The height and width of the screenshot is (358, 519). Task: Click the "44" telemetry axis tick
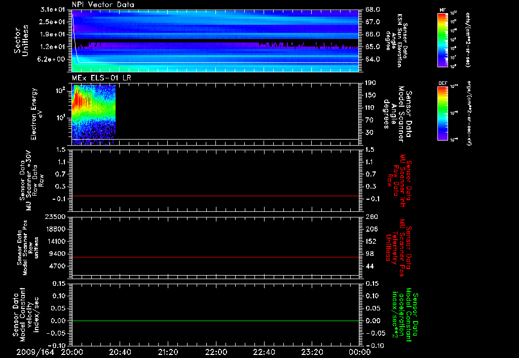[369, 266]
